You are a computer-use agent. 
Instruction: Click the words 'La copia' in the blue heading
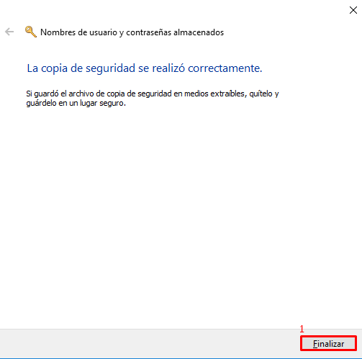(x=47, y=68)
